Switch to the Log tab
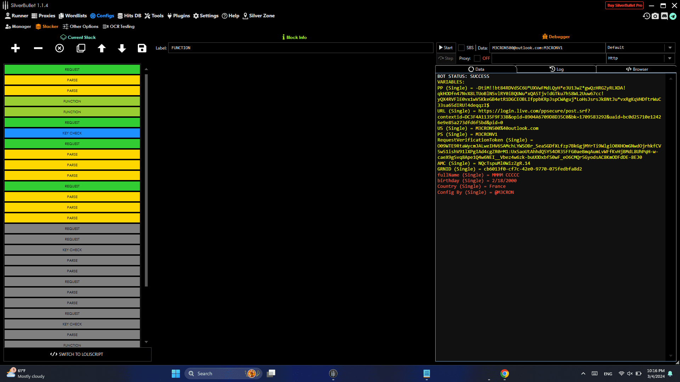The height and width of the screenshot is (382, 680). click(556, 69)
